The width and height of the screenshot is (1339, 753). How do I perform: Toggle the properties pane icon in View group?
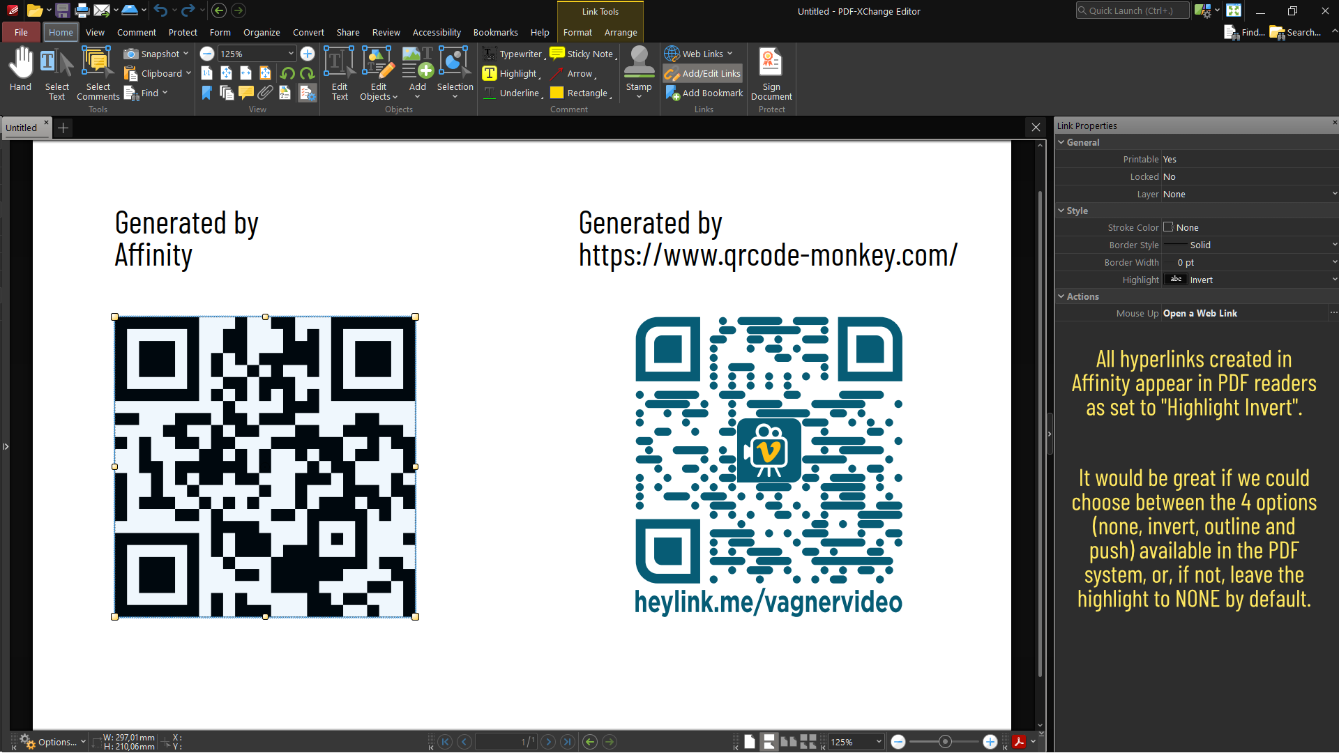(x=308, y=93)
